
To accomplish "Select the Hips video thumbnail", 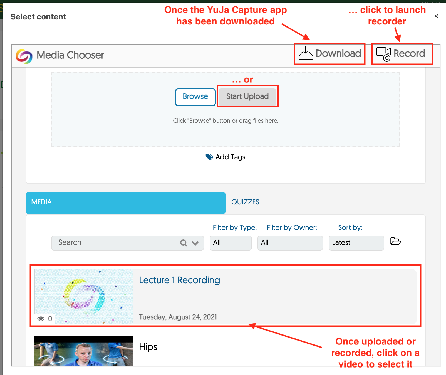I will click(x=84, y=351).
